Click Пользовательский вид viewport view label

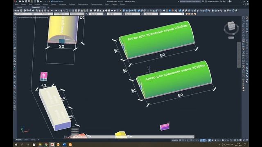coord(27,17)
